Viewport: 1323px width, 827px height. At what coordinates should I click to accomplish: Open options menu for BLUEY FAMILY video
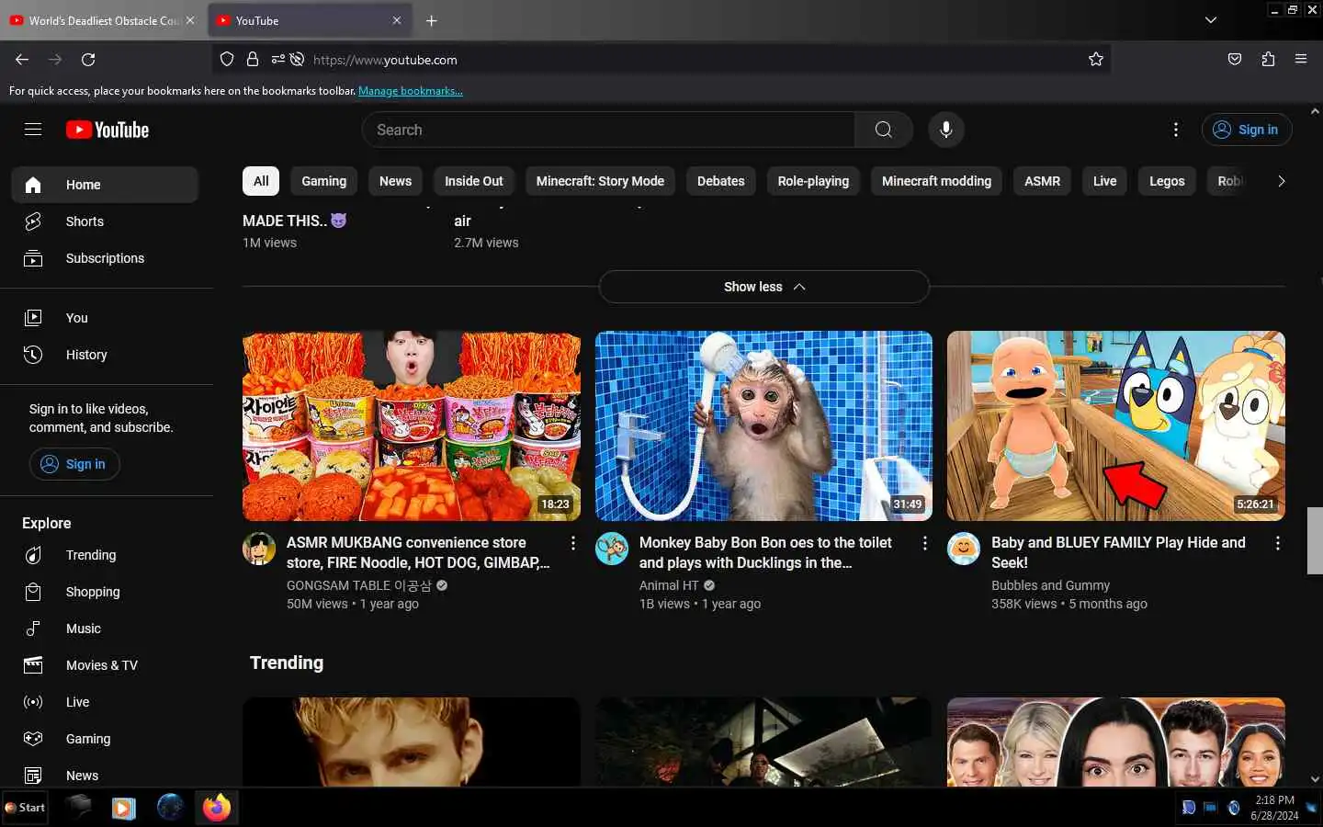pos(1277,543)
